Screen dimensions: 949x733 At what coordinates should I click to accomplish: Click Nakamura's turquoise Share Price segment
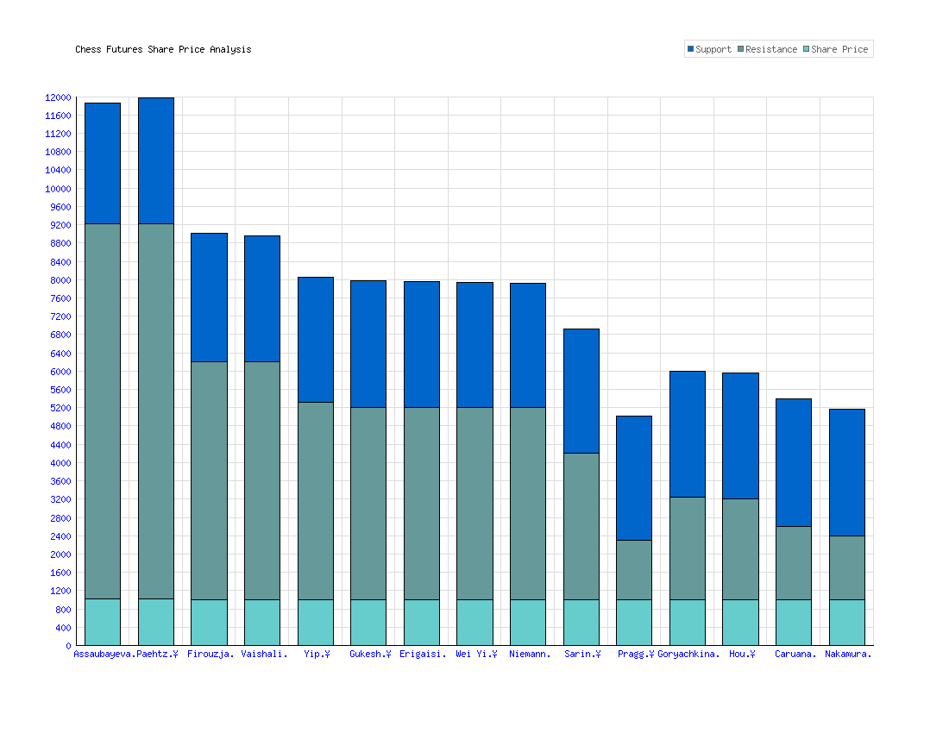click(846, 623)
